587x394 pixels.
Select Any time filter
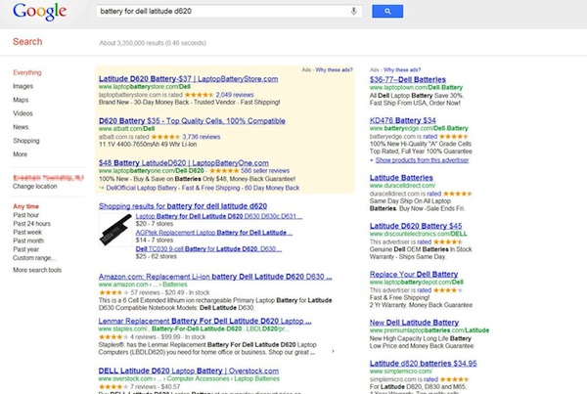click(25, 206)
